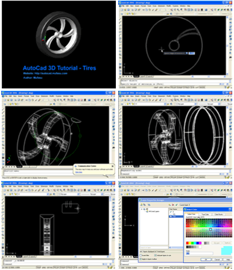Select Polyline tool beside the Layer Manager dialog
The width and height of the screenshot is (234, 270).
point(120,206)
